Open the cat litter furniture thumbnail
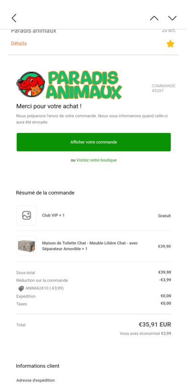The height and width of the screenshot is (384, 187). [26, 246]
